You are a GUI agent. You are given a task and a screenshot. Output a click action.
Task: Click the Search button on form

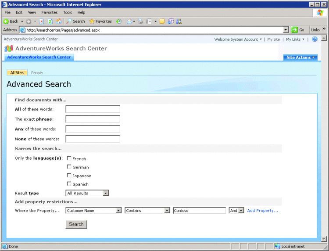76,224
